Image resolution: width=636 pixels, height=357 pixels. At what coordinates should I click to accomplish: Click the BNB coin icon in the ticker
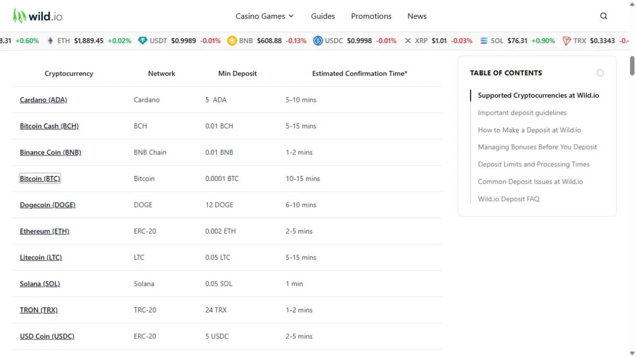click(232, 41)
